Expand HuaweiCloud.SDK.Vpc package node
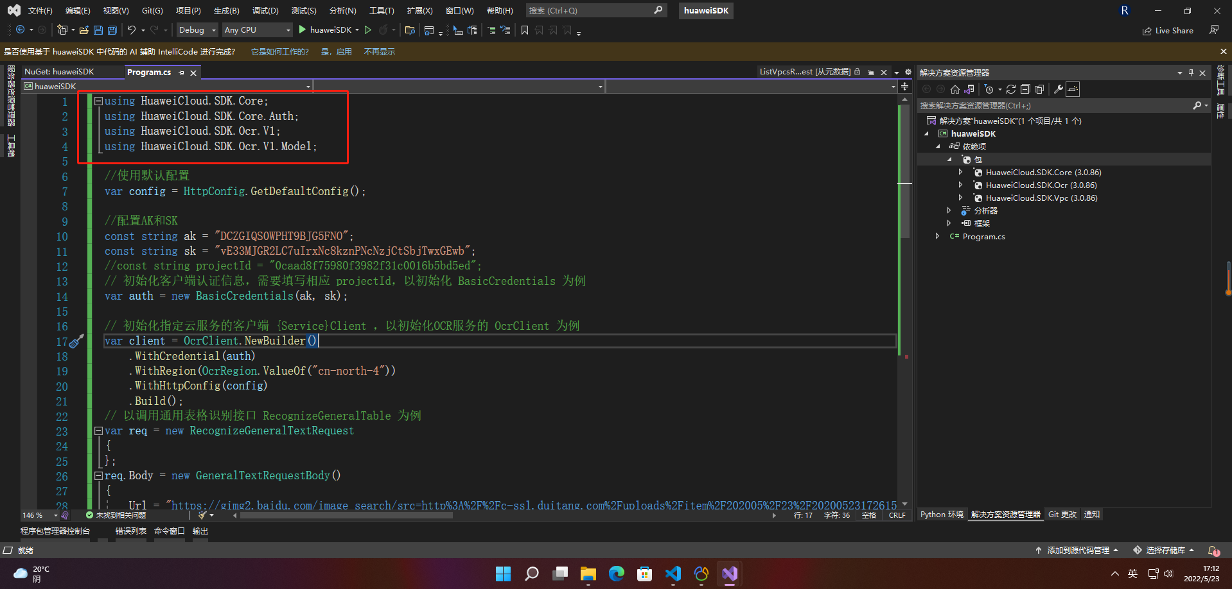 point(960,198)
